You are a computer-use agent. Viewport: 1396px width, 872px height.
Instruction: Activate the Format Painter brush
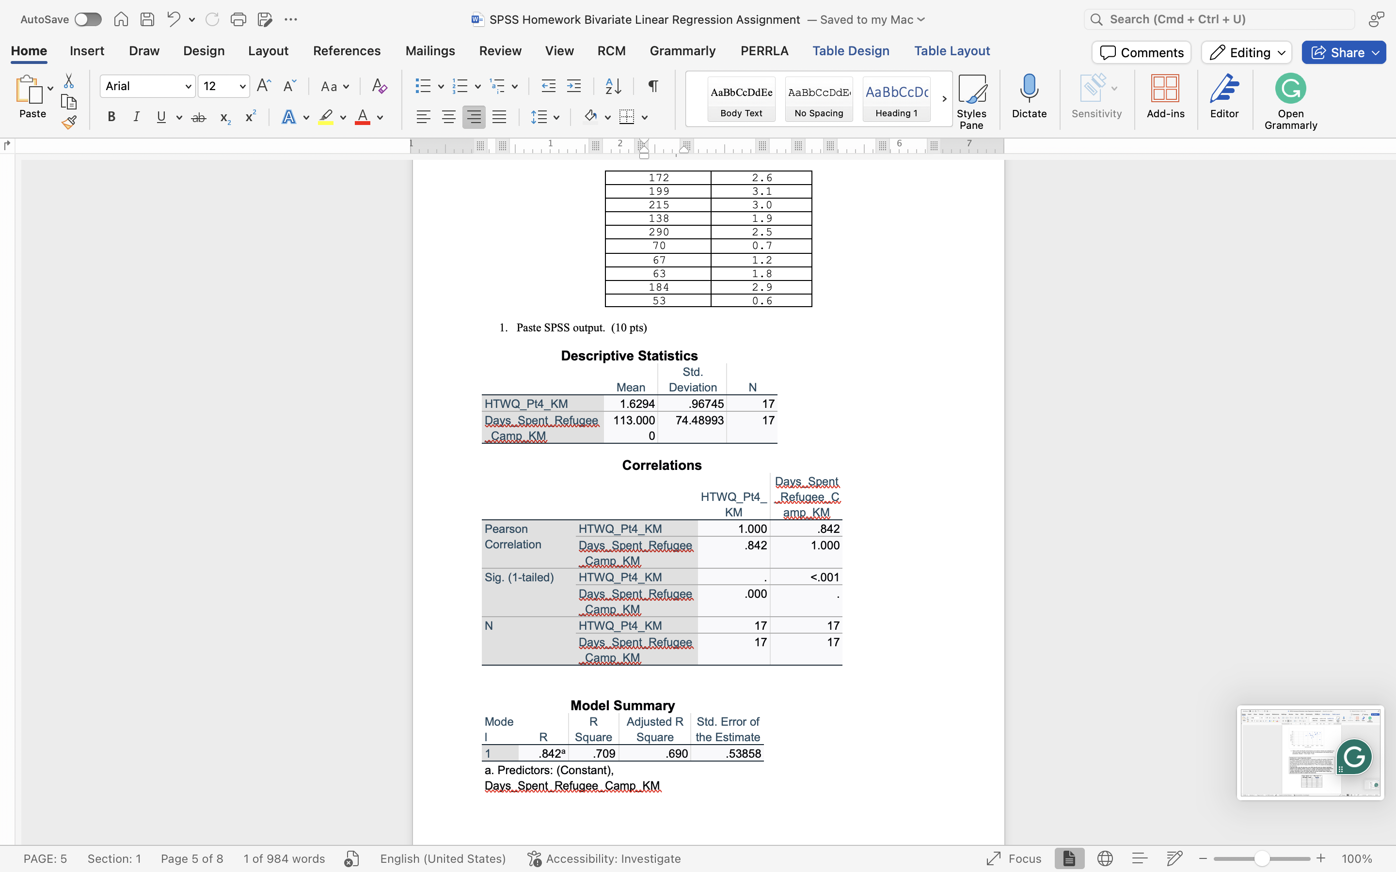tap(69, 122)
